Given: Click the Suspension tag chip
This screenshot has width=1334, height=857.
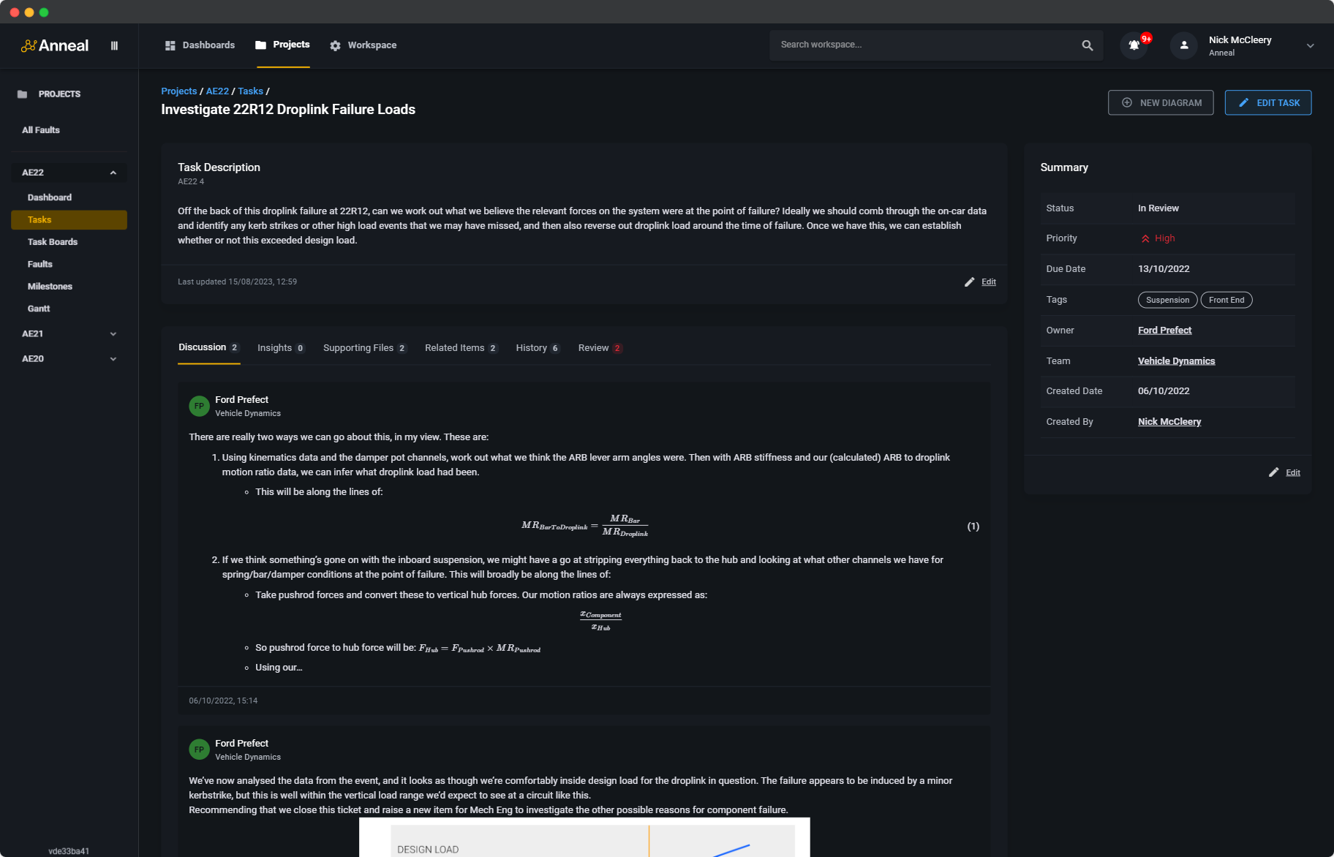Looking at the screenshot, I should click(x=1167, y=300).
